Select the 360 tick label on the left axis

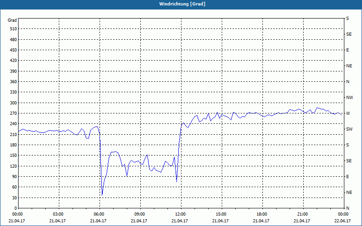(x=13, y=82)
